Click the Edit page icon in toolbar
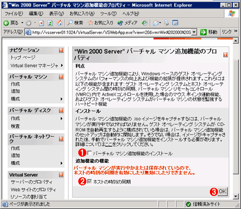This screenshot has width=241, height=209. tap(175, 23)
